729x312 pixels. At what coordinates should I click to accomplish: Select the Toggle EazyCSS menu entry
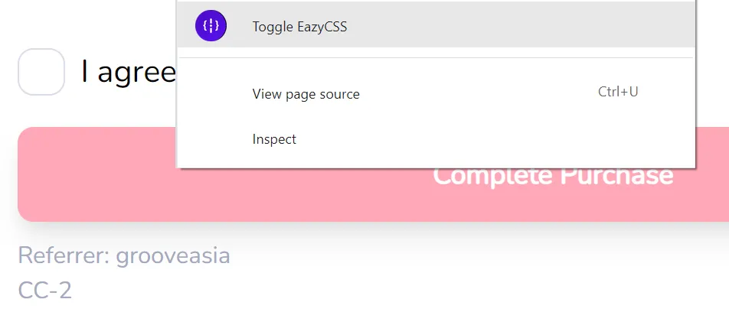(x=436, y=26)
